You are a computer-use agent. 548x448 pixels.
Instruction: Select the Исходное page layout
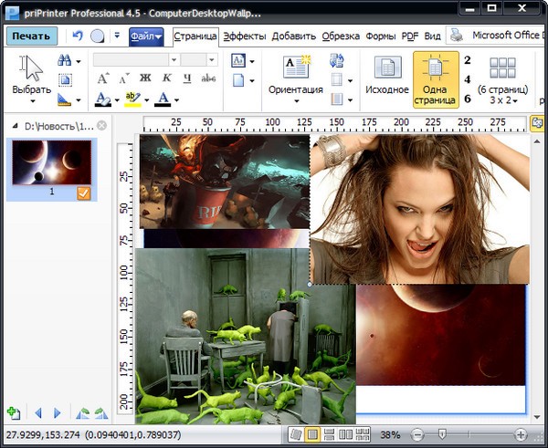pos(387,77)
